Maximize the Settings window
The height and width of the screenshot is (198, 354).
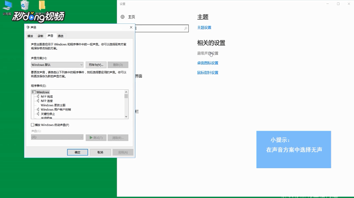[338, 4]
